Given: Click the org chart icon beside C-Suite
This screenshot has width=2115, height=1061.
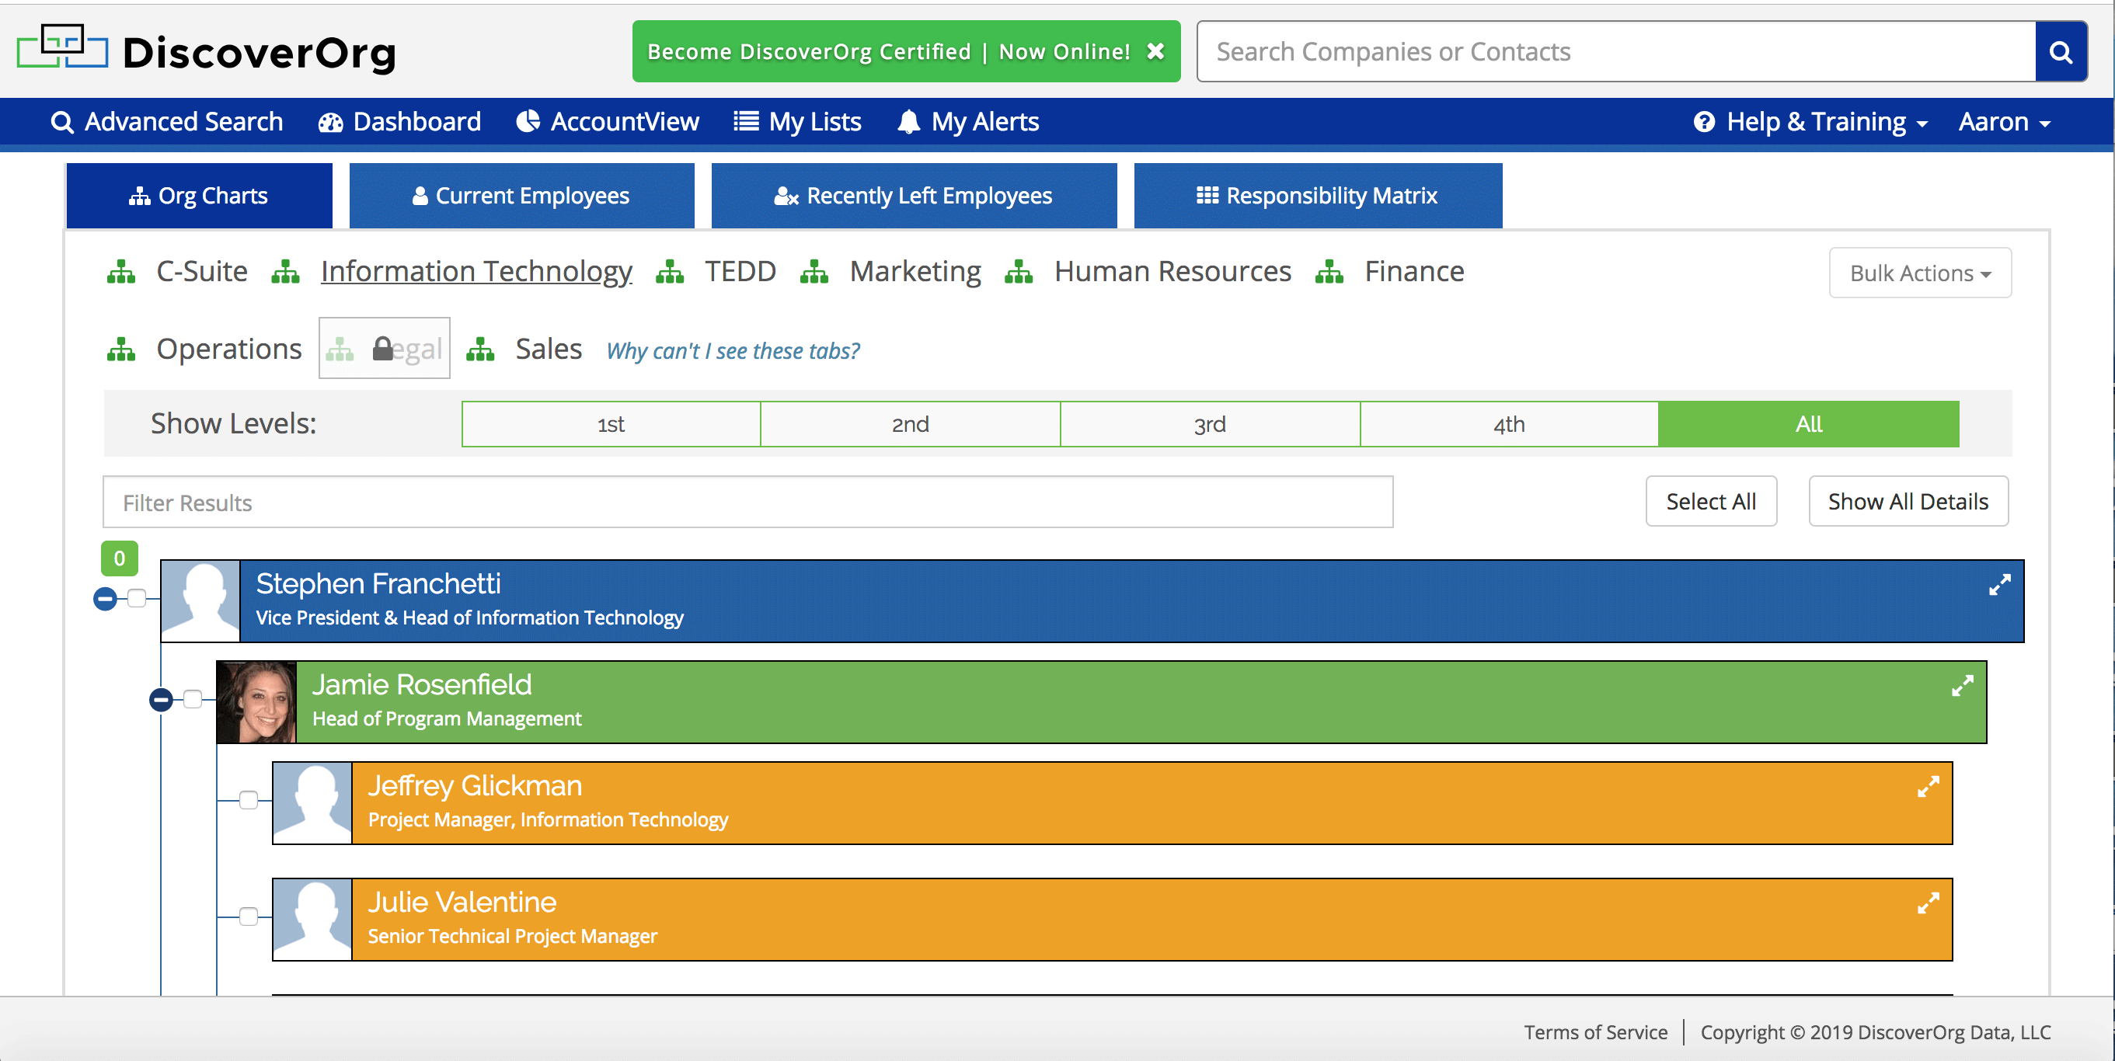Looking at the screenshot, I should 121,272.
